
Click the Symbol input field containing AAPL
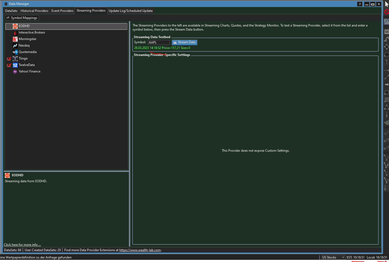coord(159,42)
